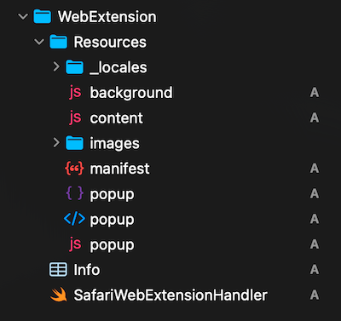
Task: Click the js icon beside content
Action: pyautogui.click(x=75, y=118)
